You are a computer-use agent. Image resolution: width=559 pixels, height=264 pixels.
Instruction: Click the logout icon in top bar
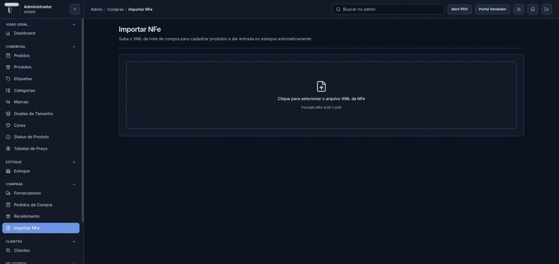point(547,9)
